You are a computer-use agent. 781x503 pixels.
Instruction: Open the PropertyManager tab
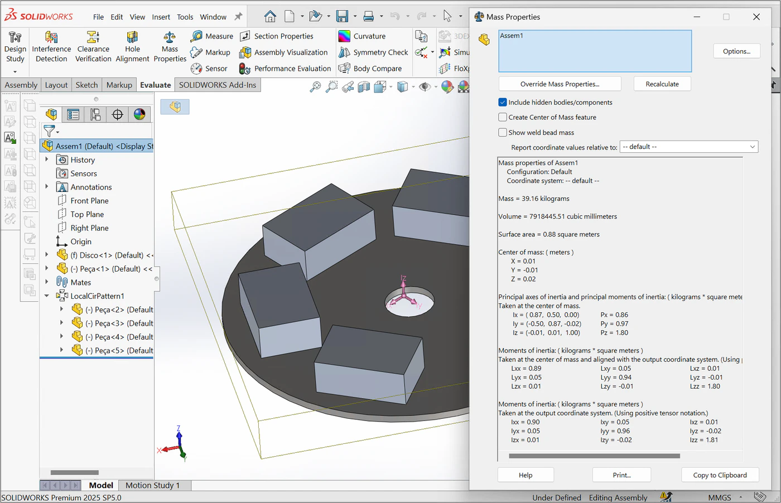[73, 114]
